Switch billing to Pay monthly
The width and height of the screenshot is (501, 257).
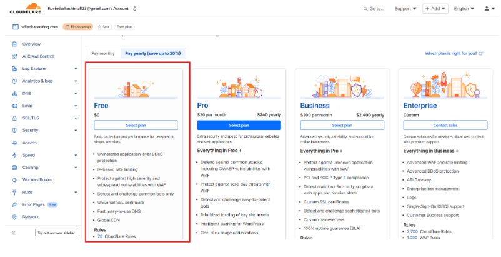(103, 54)
